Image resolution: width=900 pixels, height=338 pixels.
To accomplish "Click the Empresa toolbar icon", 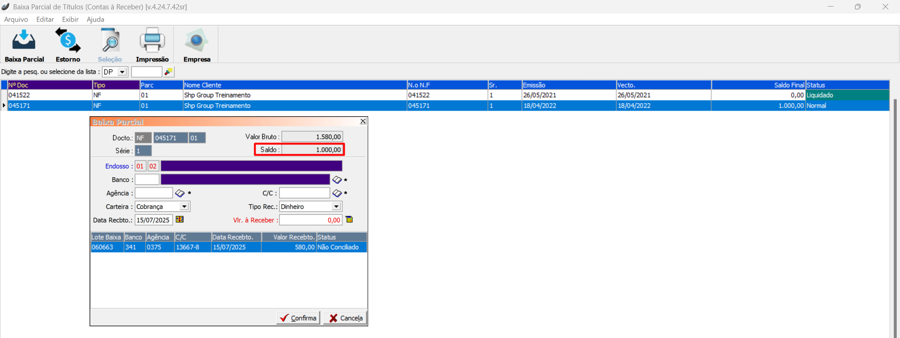I will [197, 45].
